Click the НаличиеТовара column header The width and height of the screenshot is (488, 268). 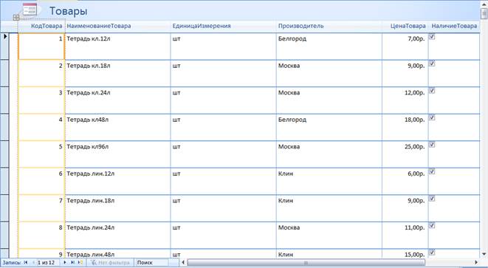(x=454, y=26)
